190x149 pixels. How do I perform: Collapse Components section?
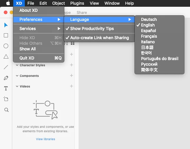17,76
